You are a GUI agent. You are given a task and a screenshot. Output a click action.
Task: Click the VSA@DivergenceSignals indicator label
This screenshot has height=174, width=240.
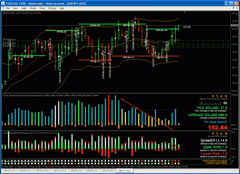216,163
